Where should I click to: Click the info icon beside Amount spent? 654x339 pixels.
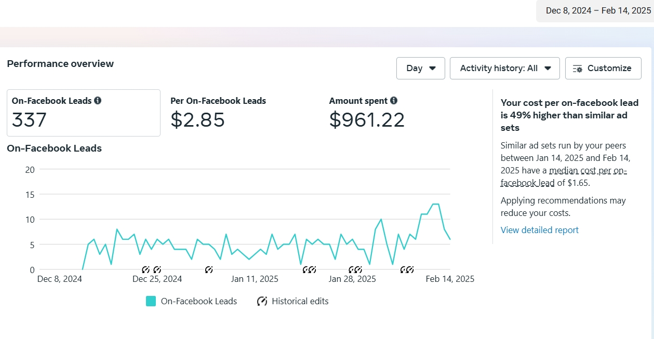click(x=394, y=101)
